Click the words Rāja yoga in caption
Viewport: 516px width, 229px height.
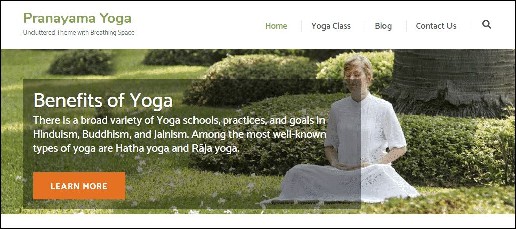click(215, 149)
